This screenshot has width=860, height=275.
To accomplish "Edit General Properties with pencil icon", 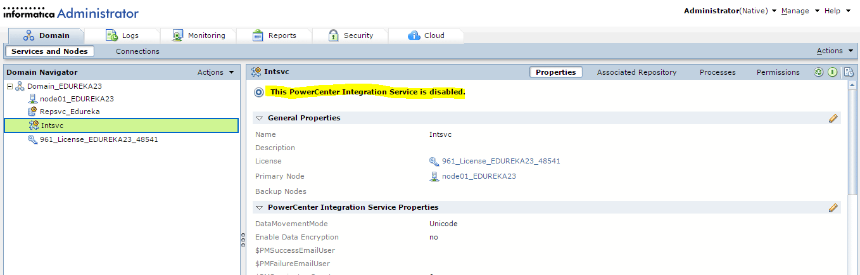I will [833, 118].
